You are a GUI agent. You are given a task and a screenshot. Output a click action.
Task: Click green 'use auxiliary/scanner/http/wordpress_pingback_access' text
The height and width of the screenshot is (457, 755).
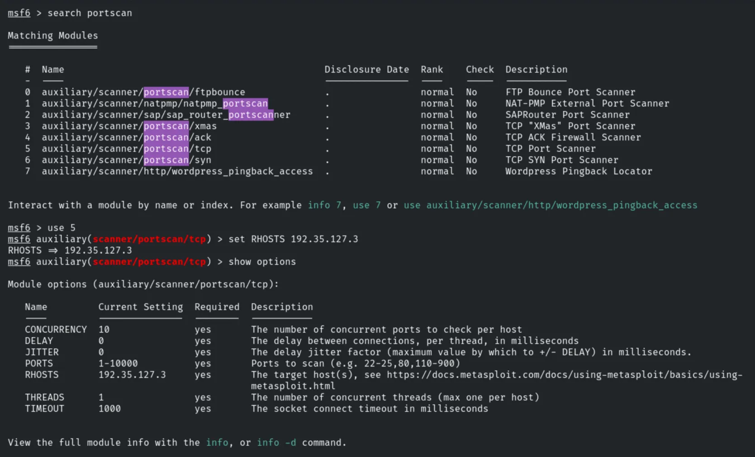(551, 205)
